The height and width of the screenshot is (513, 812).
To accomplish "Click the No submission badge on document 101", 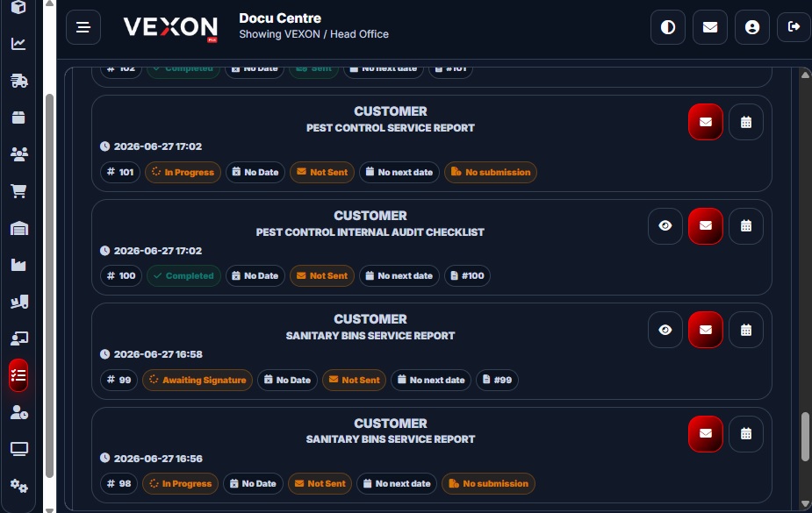I will click(491, 172).
